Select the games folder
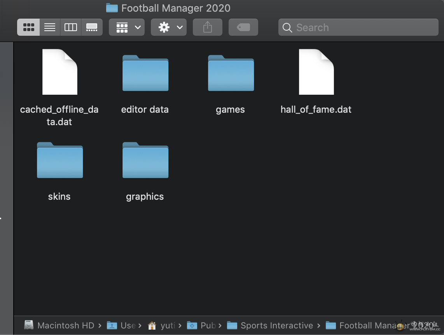Image resolution: width=444 pixels, height=335 pixels. pos(231,73)
